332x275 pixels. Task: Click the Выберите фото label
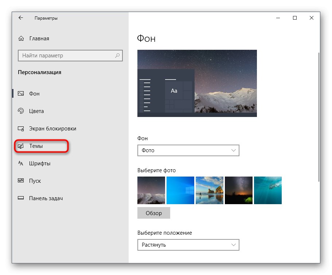[x=156, y=170]
